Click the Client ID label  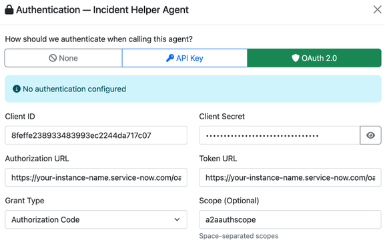pyautogui.click(x=20, y=116)
